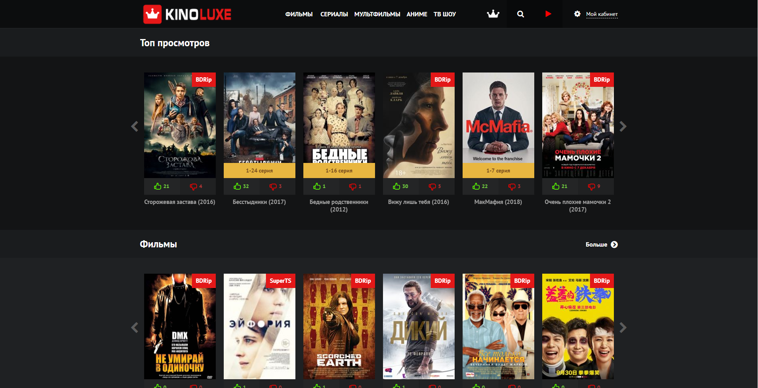
Task: Open title link Бесстыдники (2017)
Action: 259,202
